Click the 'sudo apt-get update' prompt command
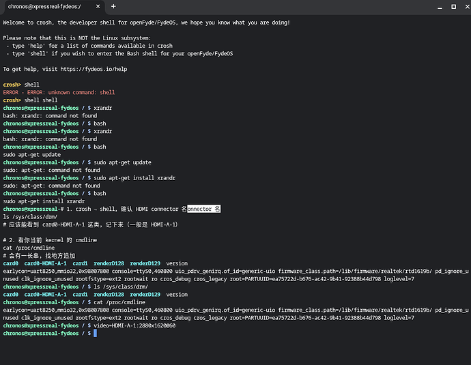The height and width of the screenshot is (365, 471). 122,162
